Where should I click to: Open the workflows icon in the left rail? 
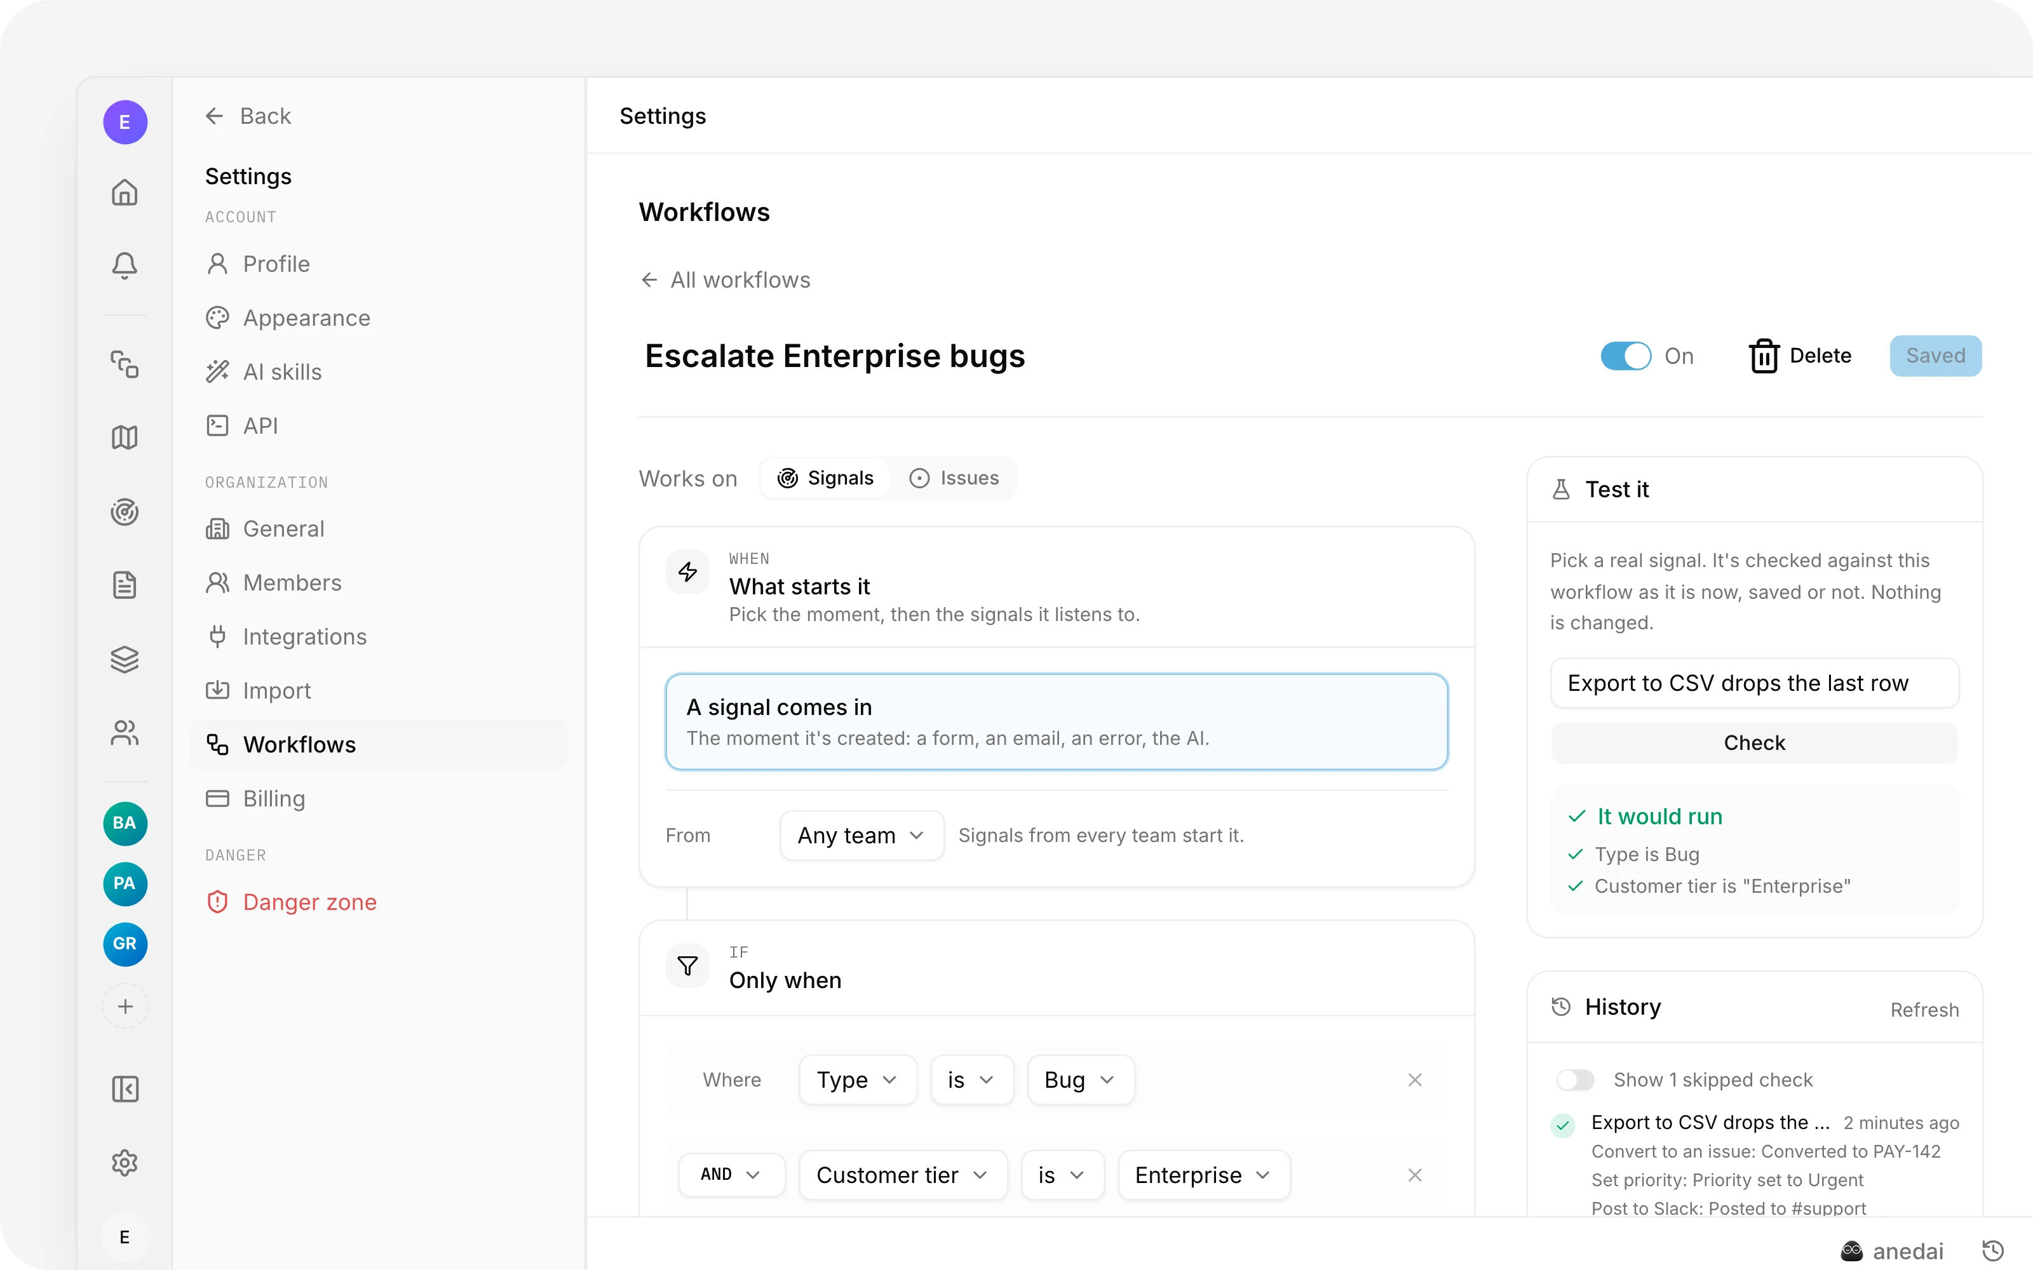125,364
